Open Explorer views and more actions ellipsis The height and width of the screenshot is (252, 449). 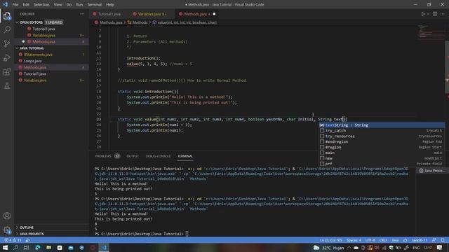tap(82, 14)
